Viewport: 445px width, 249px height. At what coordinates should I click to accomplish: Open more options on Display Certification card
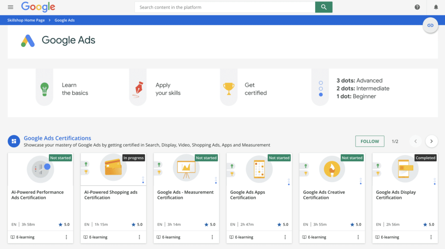431,237
